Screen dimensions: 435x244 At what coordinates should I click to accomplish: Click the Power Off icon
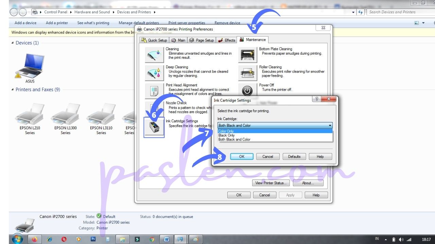(247, 91)
